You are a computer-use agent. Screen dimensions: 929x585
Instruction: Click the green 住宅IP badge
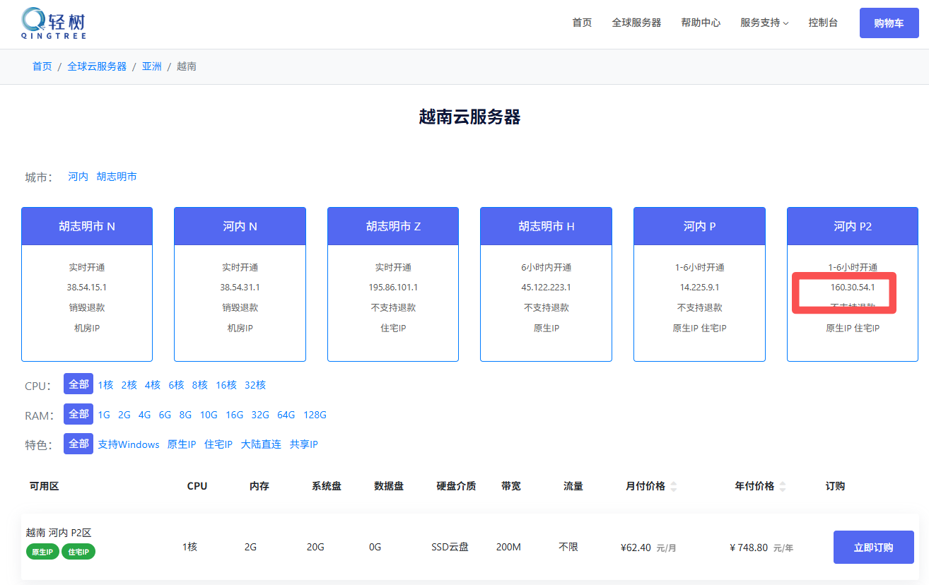(78, 552)
